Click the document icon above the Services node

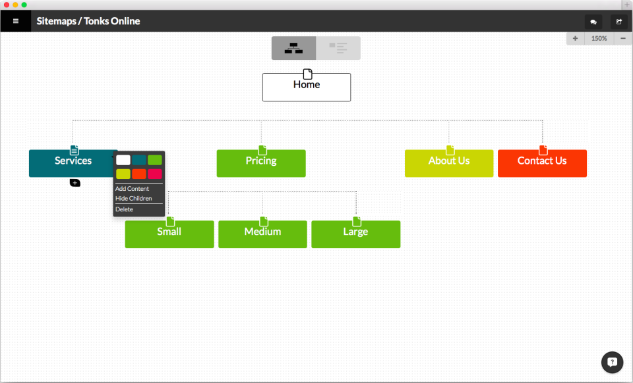point(75,150)
